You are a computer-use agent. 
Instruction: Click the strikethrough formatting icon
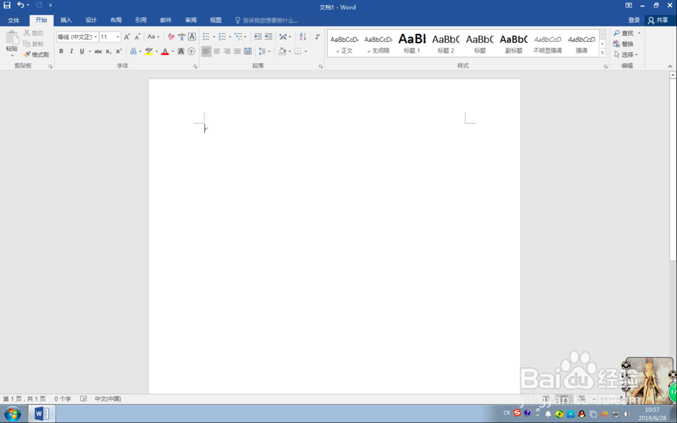(x=100, y=51)
